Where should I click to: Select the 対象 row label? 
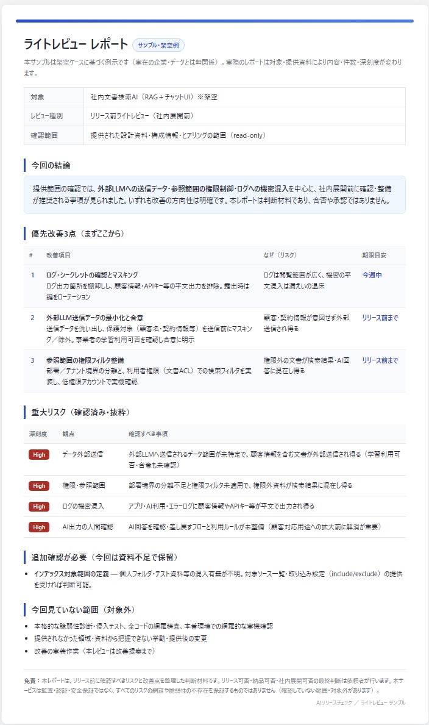pyautogui.click(x=37, y=97)
